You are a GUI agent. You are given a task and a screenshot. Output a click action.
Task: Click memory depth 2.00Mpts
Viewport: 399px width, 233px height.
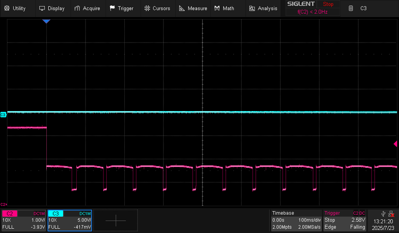pyautogui.click(x=282, y=227)
